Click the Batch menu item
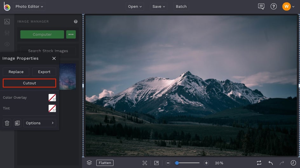 tap(181, 6)
